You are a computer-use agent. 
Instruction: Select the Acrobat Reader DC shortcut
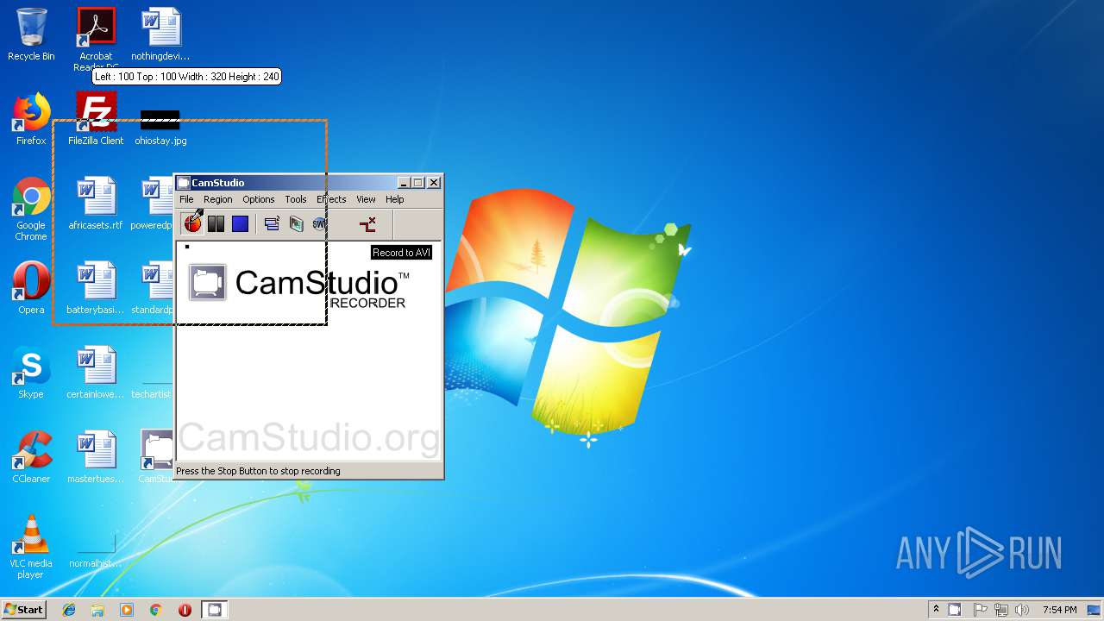[96, 40]
